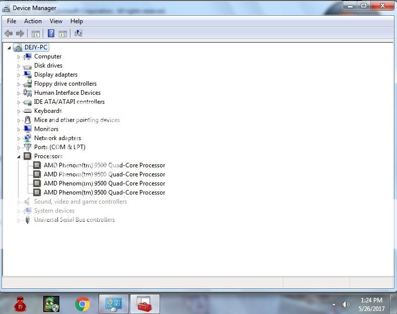Expand the Keyboards category
Image resolution: width=397 pixels, height=314 pixels.
[x=19, y=111]
